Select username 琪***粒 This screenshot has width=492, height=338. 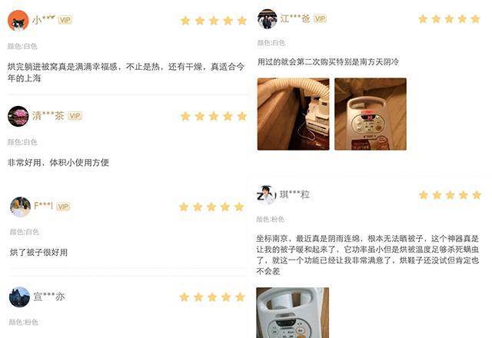(295, 194)
